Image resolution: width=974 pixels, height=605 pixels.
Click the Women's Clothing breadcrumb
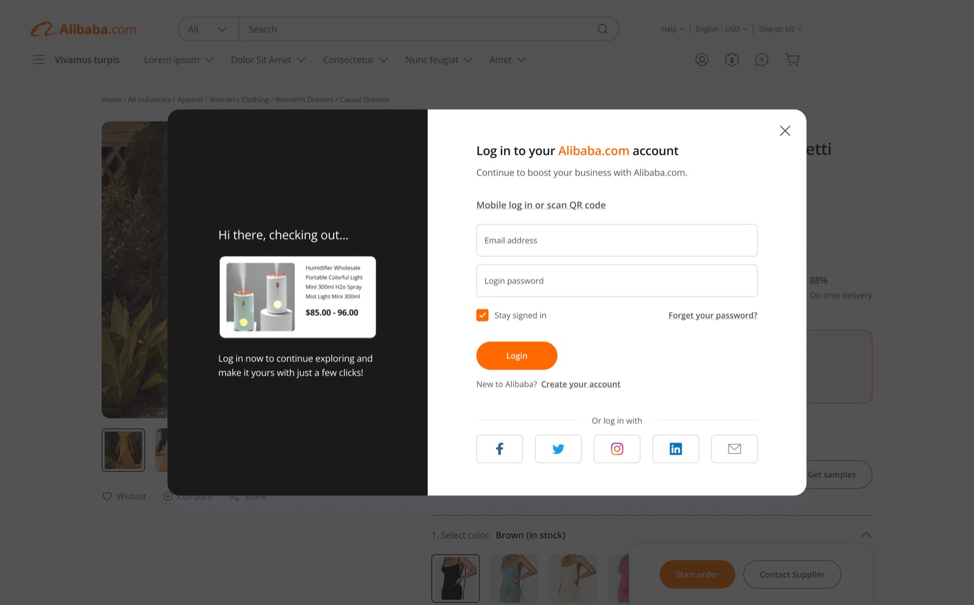[239, 100]
